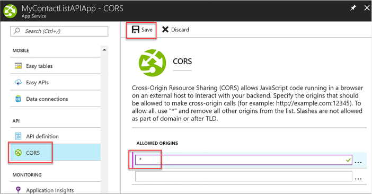The height and width of the screenshot is (194, 372).
Task: Click the Easy APIs cloud icon
Action: click(x=18, y=82)
